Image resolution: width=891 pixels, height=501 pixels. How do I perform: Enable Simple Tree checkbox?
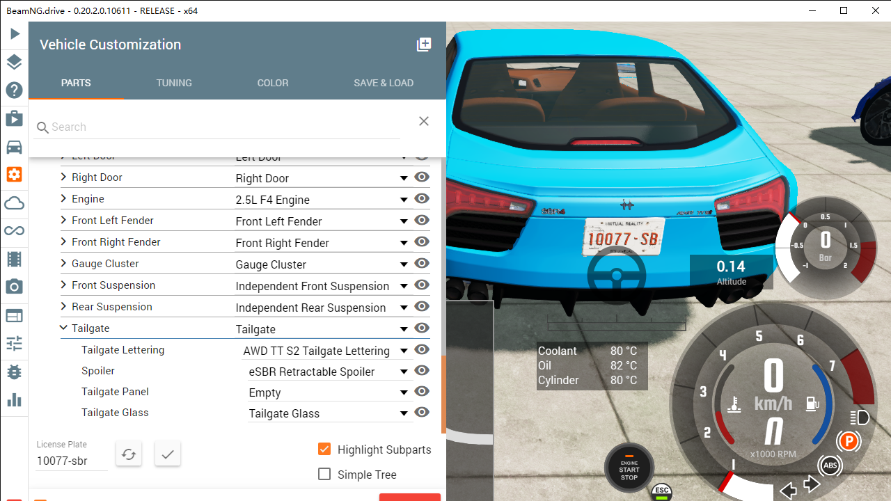[324, 474]
